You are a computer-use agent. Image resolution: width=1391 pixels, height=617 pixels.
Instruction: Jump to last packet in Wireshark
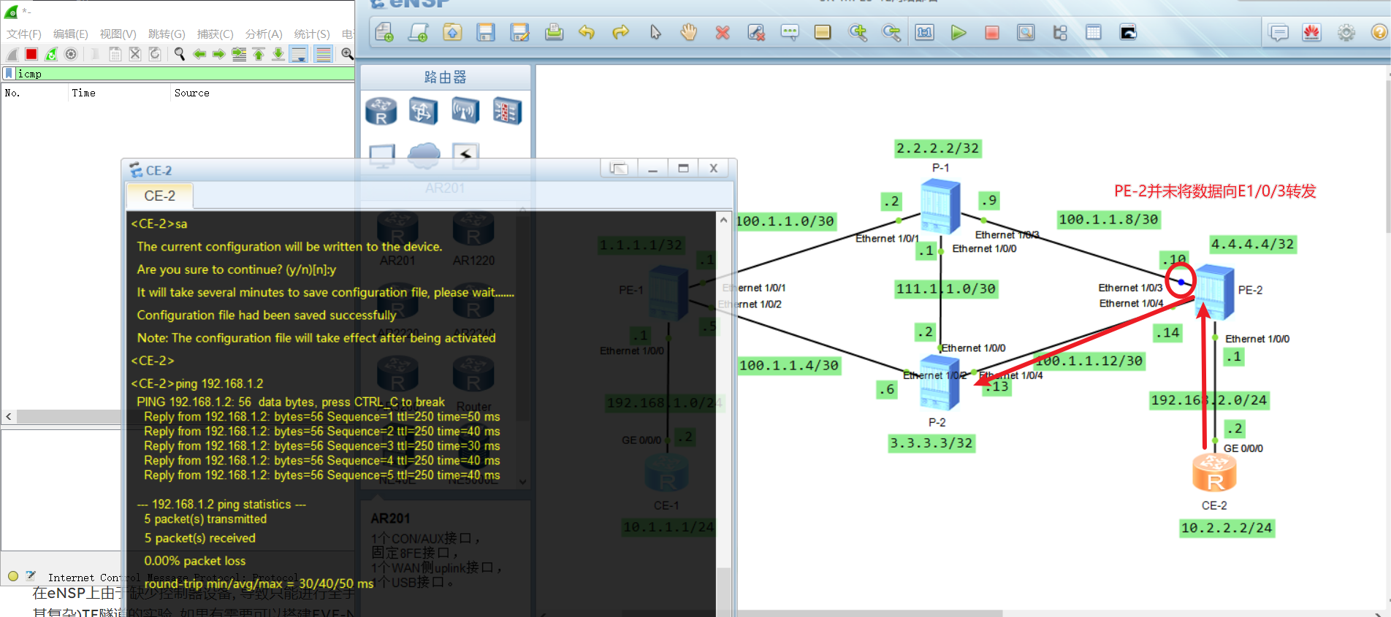point(278,54)
